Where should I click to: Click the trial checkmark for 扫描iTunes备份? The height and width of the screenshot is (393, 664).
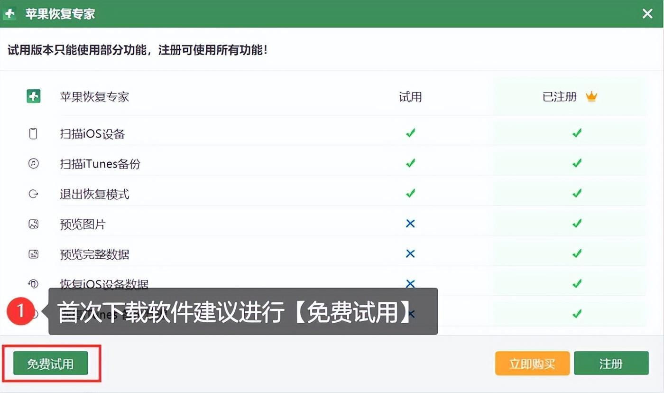411,163
